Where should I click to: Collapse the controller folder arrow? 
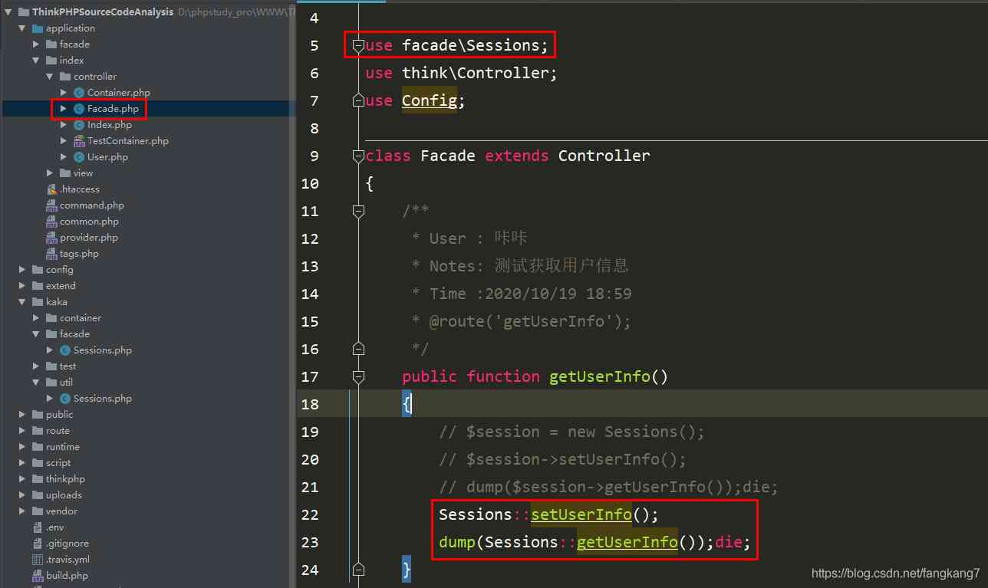pos(50,77)
